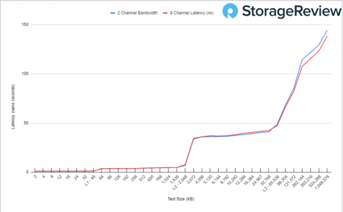Select the blue 2 Channel Bandwidth legend swatch
343x212 pixels.
click(x=113, y=13)
